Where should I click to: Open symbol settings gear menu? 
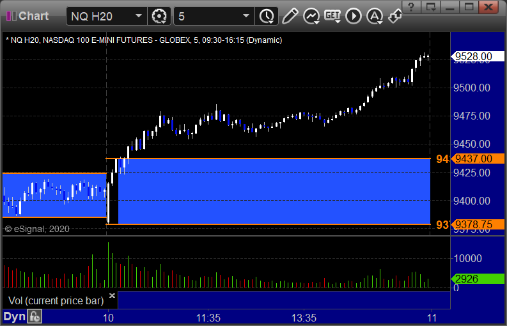(159, 16)
